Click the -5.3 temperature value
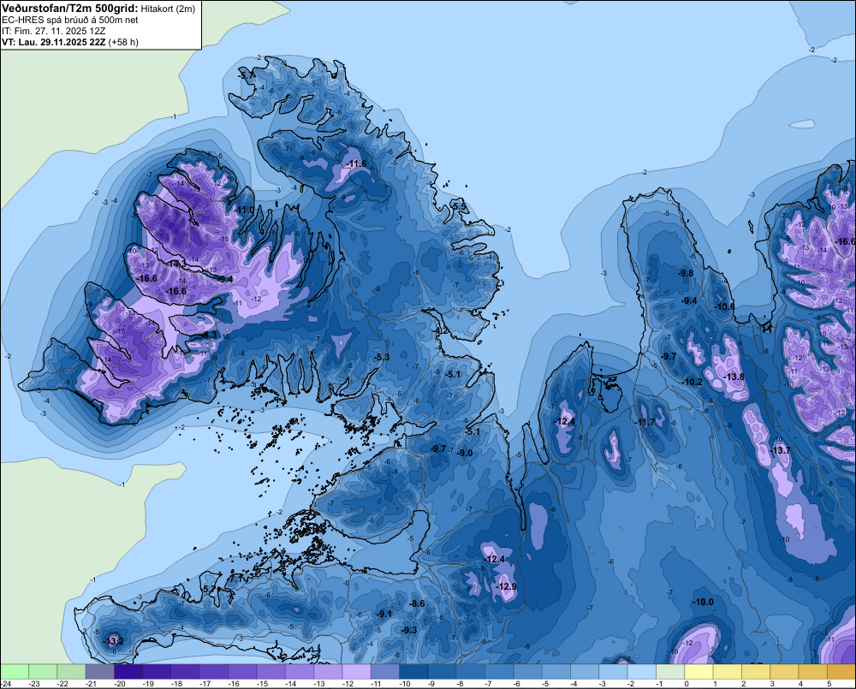This screenshot has width=856, height=689. pyautogui.click(x=381, y=357)
